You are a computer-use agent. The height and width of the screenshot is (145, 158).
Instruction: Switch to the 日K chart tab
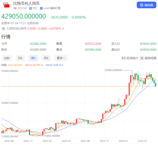click(x=20, y=58)
